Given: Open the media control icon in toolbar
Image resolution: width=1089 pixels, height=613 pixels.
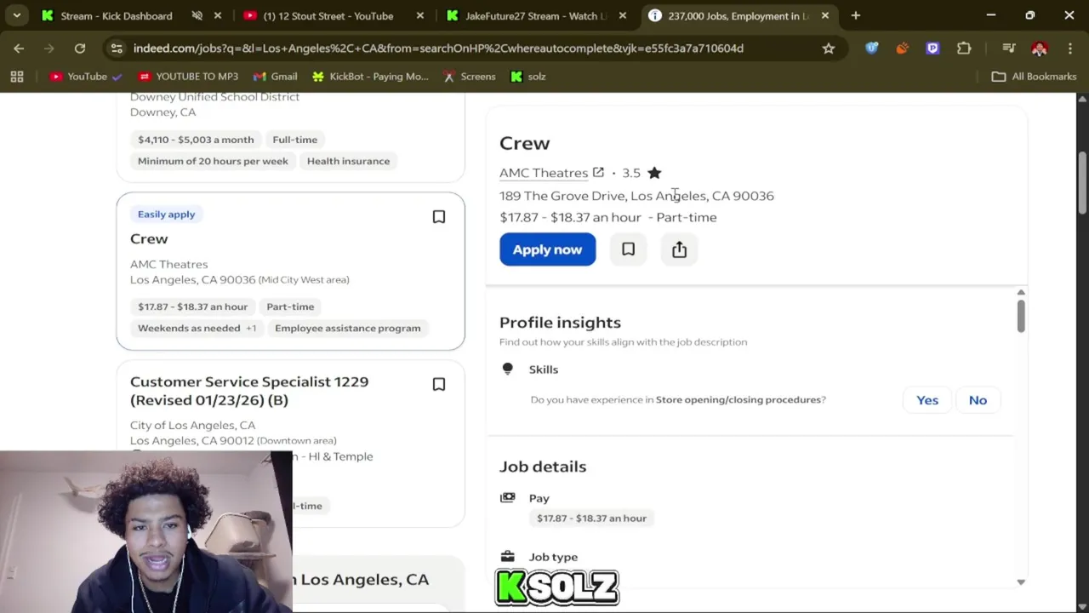Looking at the screenshot, I should coord(1008,49).
